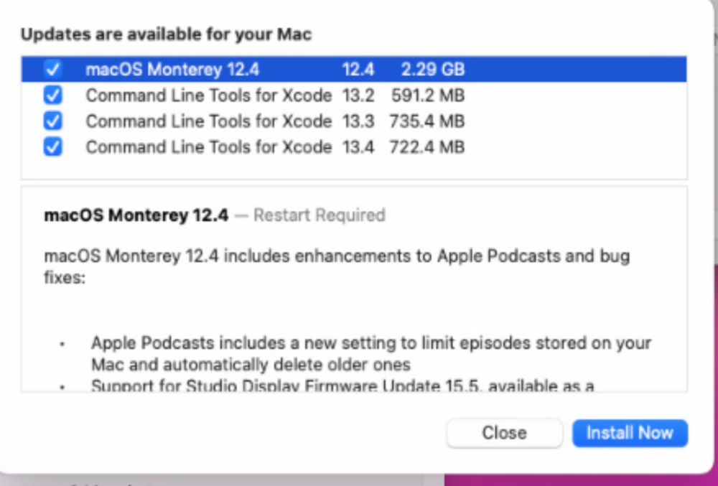Click the Apple Podcasts new setting bullet text
Image resolution: width=718 pixels, height=486 pixels.
coord(371,353)
